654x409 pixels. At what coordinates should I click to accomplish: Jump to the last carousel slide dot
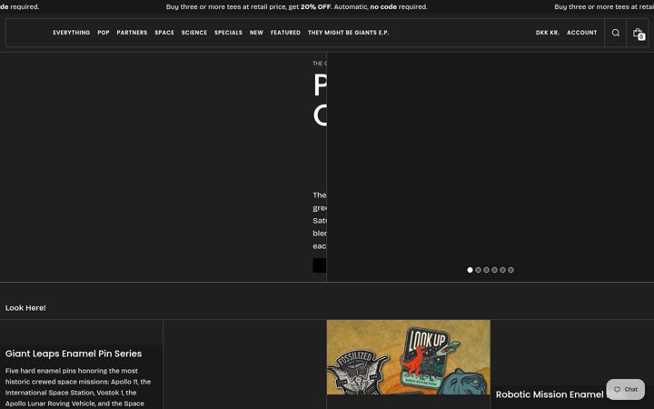(510, 270)
